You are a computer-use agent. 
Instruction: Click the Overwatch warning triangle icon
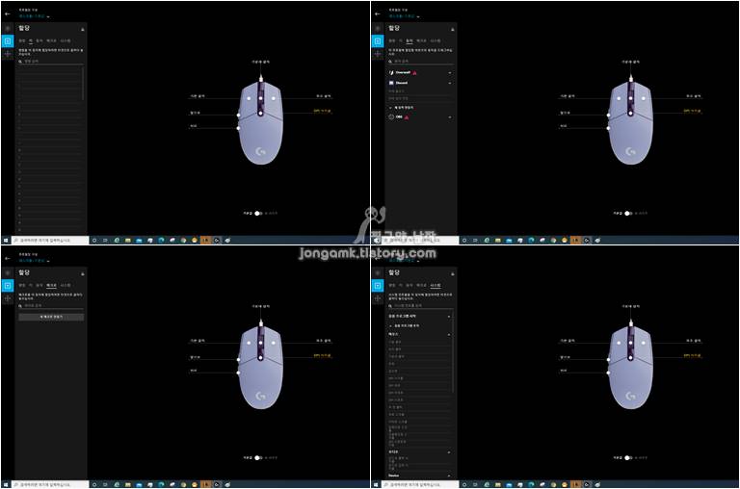pos(414,72)
